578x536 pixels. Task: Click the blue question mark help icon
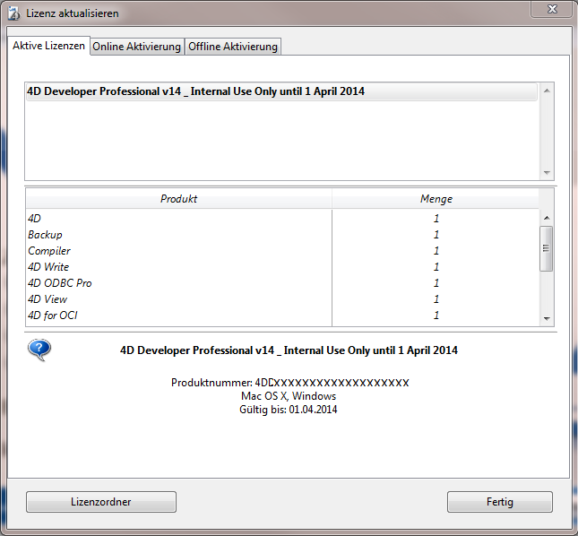pos(39,350)
